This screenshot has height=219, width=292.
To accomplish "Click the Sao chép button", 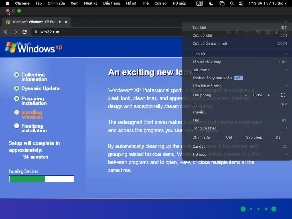I will click(x=254, y=137).
